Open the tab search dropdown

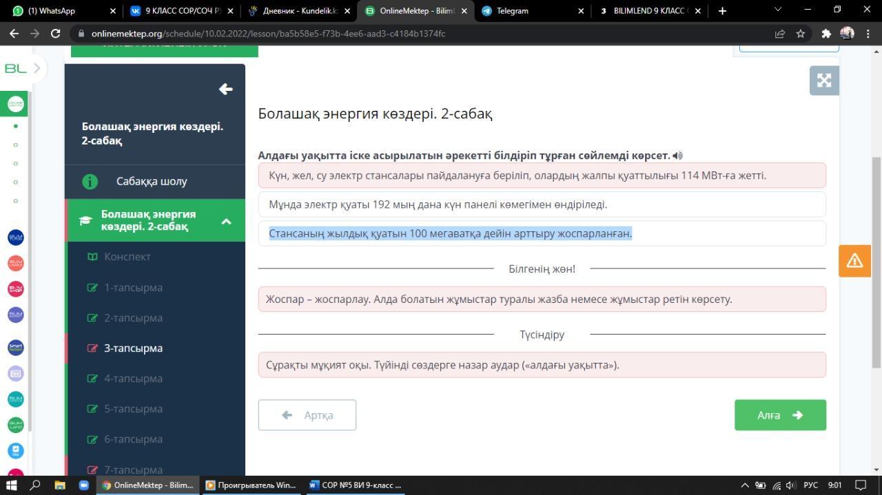[778, 10]
